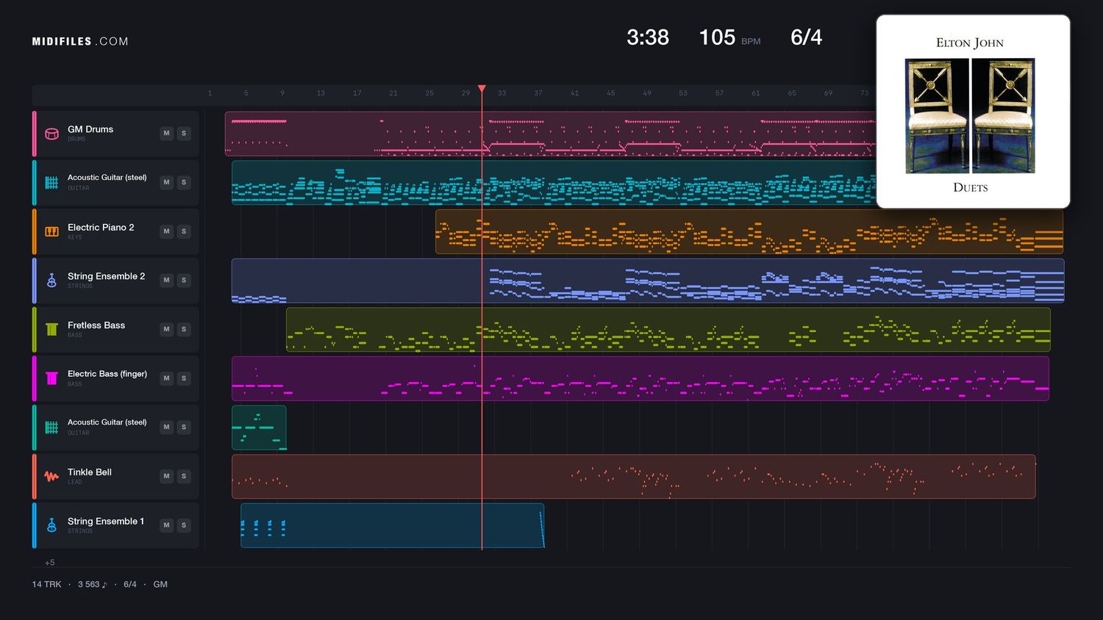Click the 3 563 note count
The height and width of the screenshot is (620, 1103).
(93, 585)
